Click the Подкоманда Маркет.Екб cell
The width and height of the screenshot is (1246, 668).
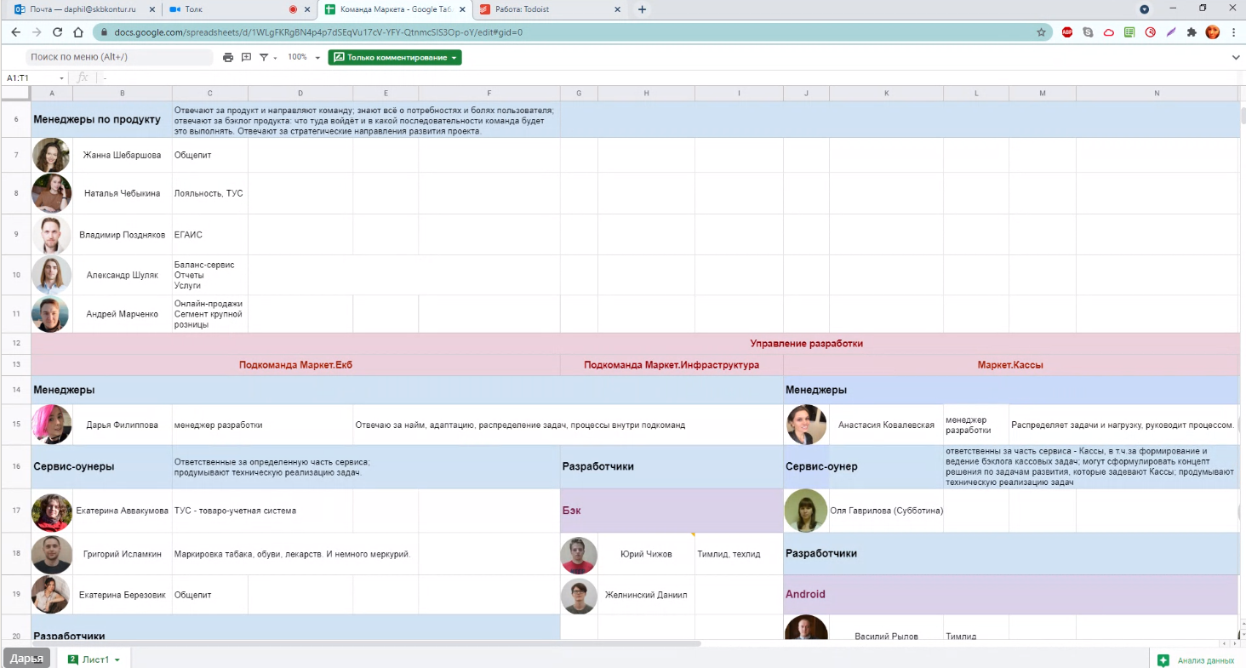click(x=295, y=364)
